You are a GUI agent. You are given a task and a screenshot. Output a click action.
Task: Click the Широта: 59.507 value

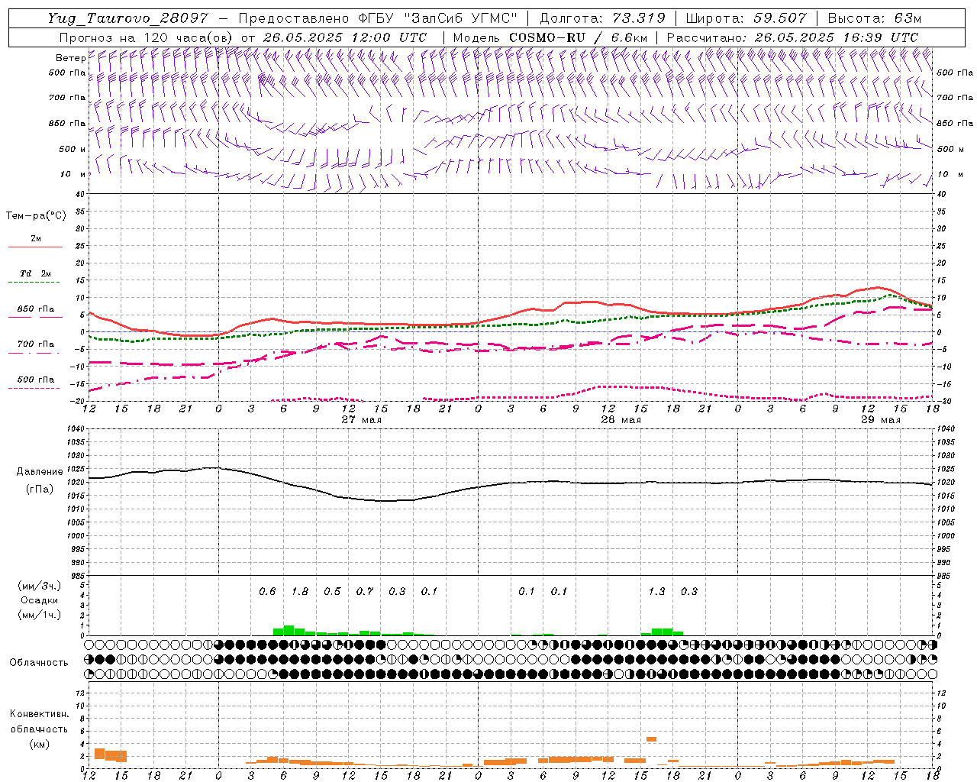745,18
